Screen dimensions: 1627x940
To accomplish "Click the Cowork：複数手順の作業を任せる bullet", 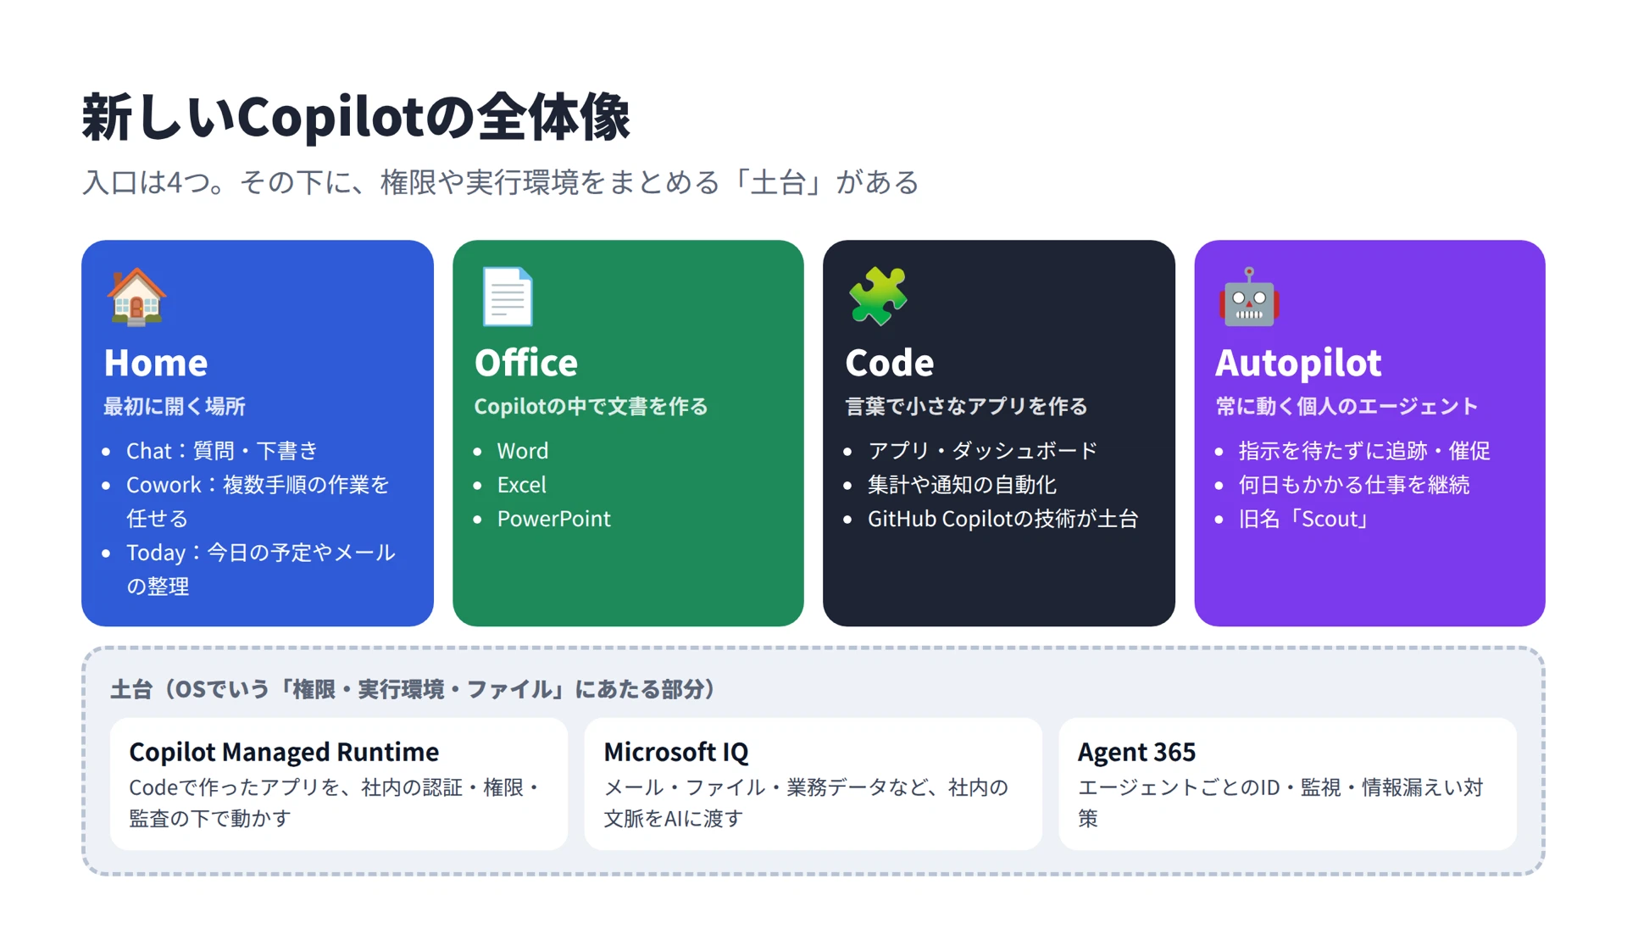I will [258, 502].
